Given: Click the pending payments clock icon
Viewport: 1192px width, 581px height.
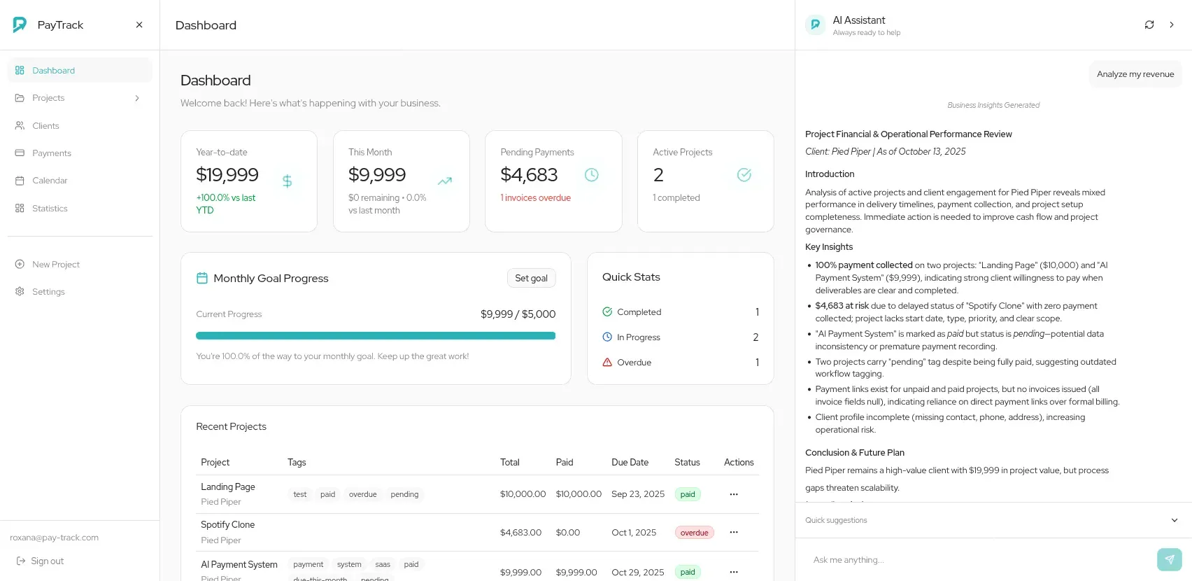Looking at the screenshot, I should [591, 175].
